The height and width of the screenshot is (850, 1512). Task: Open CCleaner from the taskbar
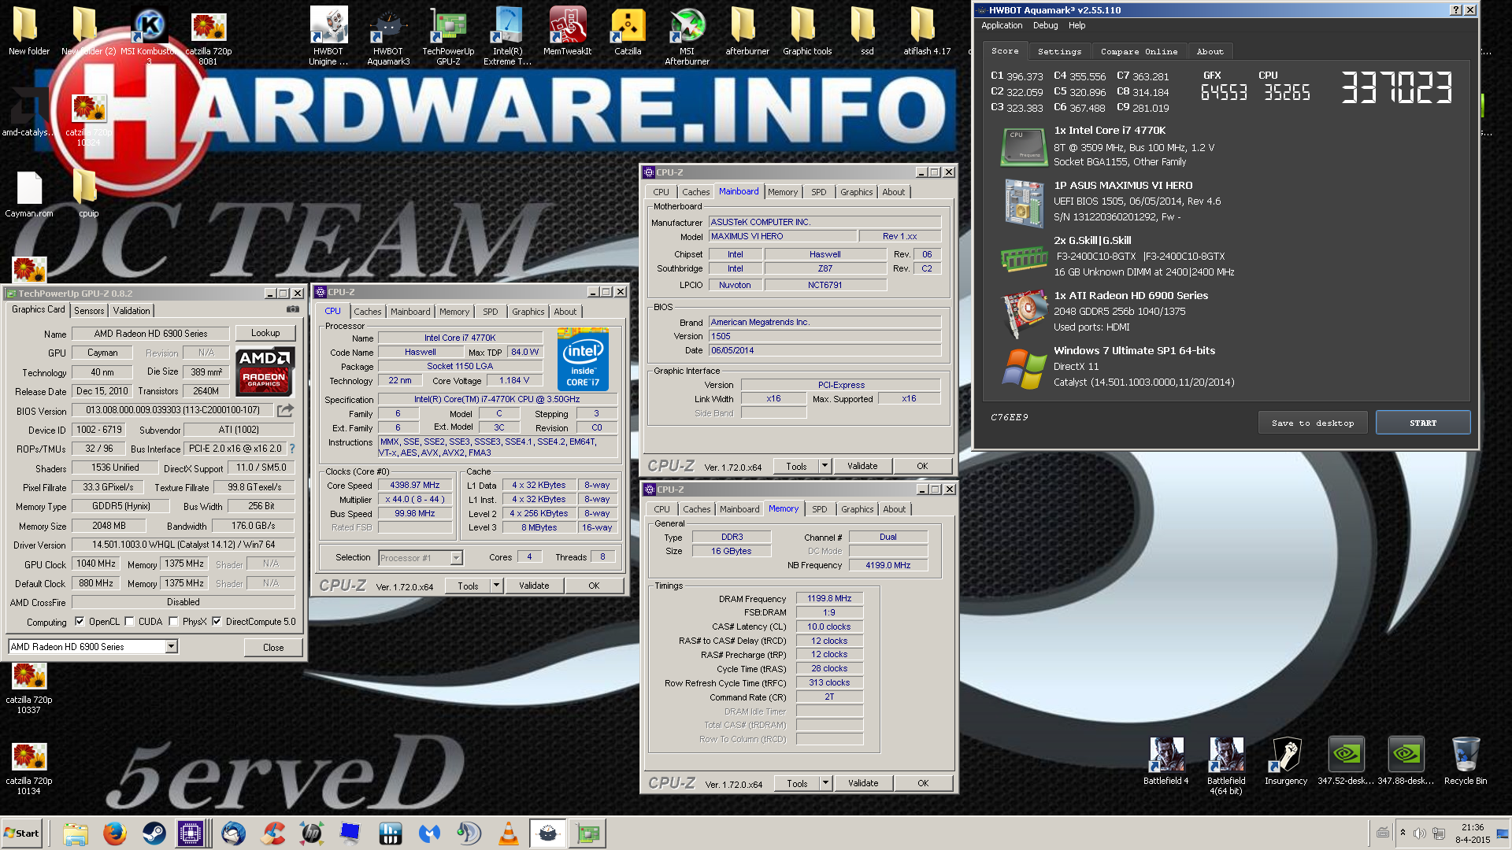point(272,833)
